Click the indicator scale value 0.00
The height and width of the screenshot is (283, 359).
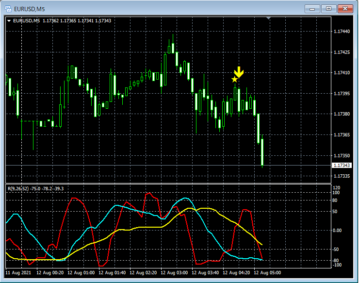coord(337,230)
